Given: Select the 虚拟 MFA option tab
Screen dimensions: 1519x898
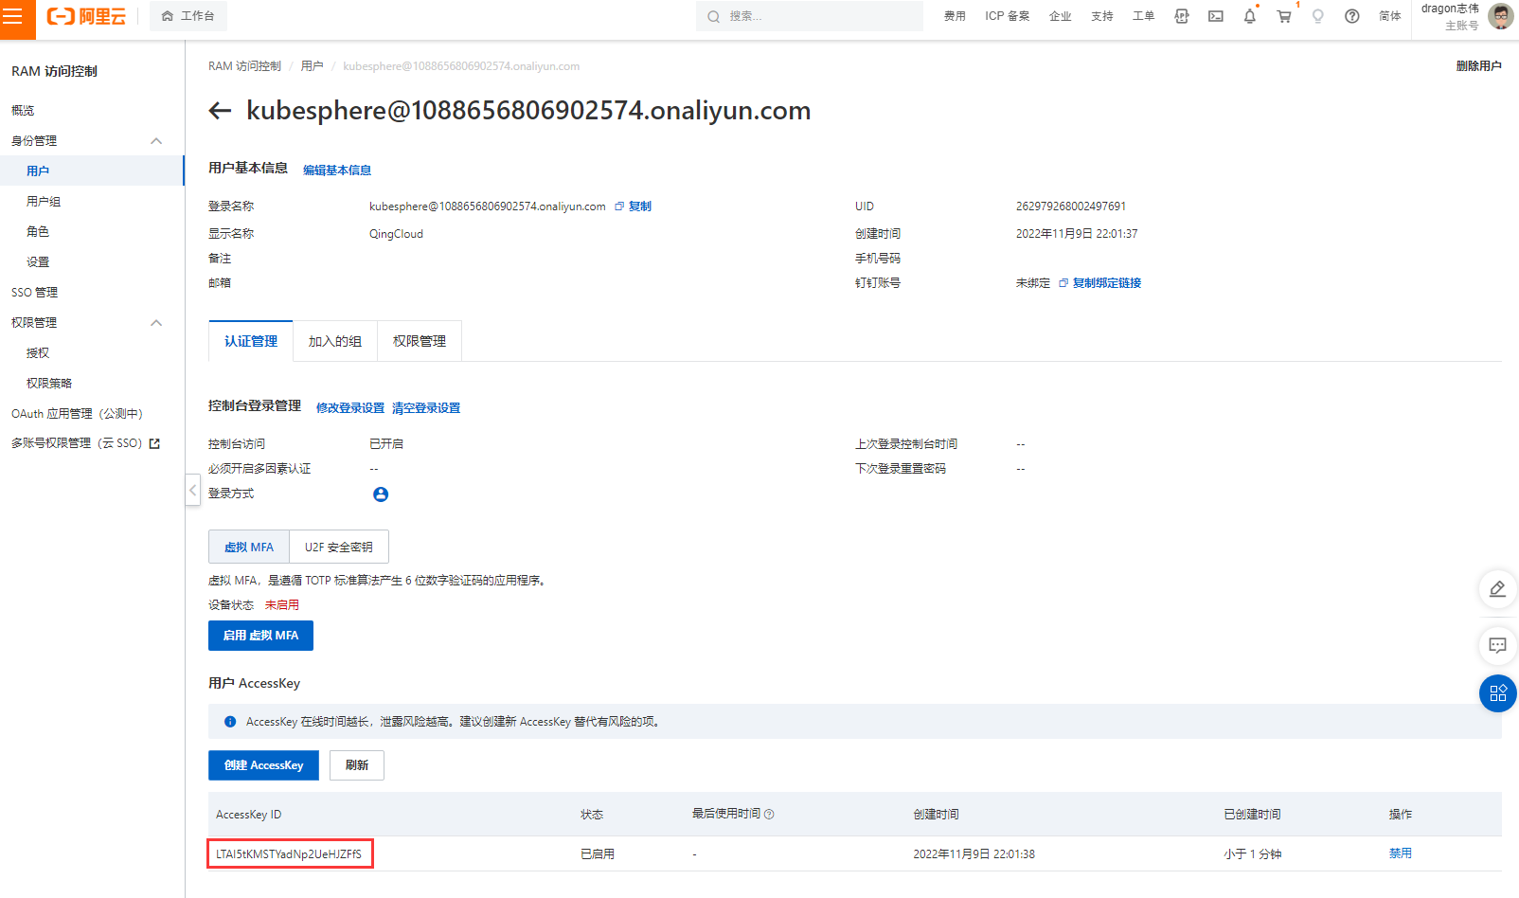Looking at the screenshot, I should click(x=249, y=547).
